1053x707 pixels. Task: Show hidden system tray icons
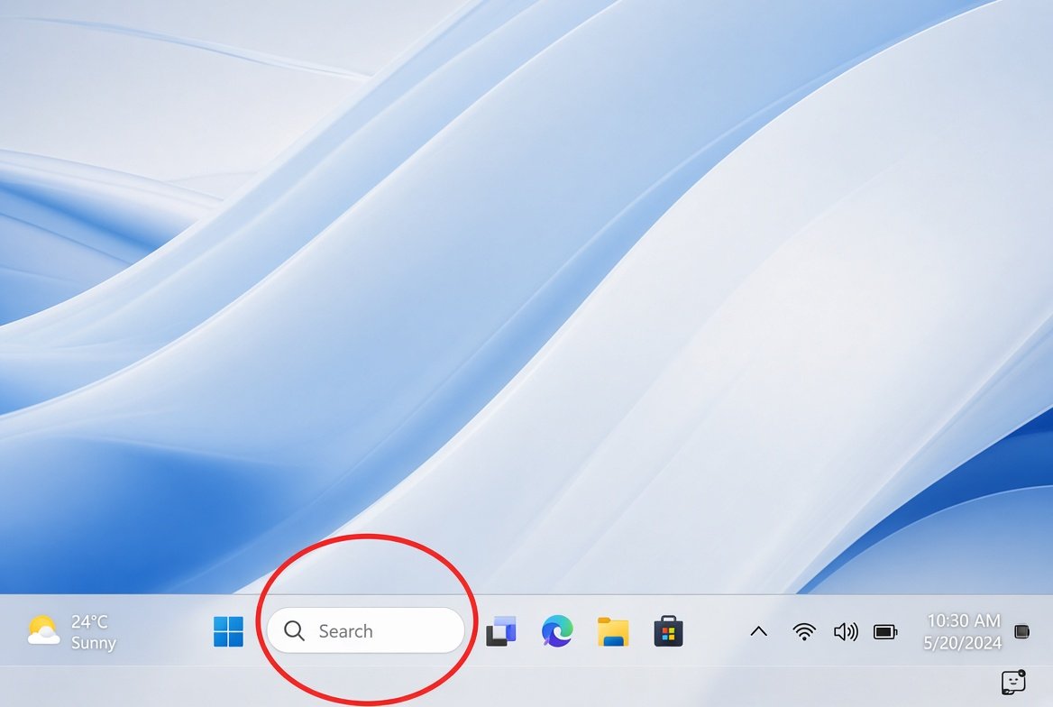[x=759, y=631]
